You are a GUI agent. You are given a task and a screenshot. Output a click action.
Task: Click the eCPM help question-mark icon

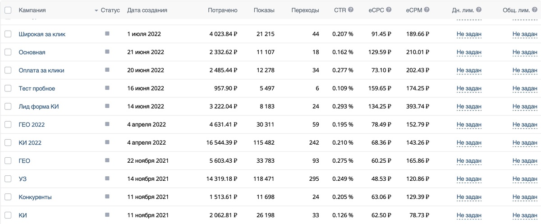tap(426, 10)
